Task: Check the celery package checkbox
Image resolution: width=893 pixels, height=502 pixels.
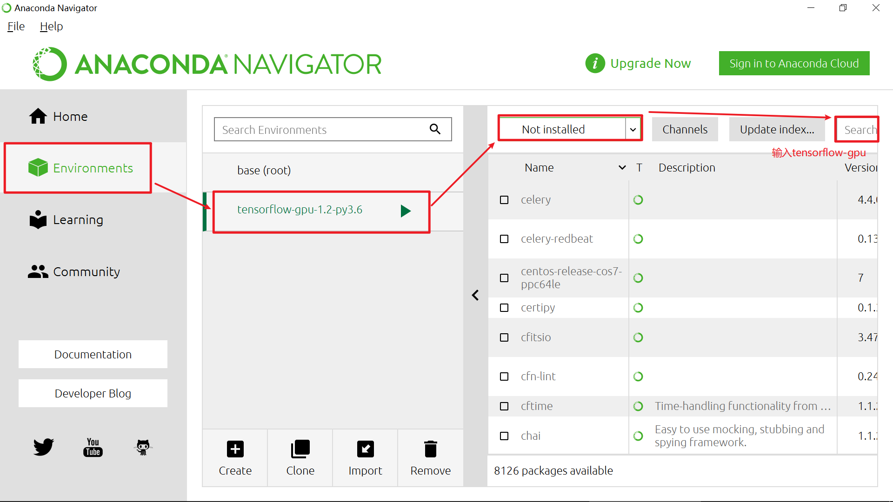Action: coord(504,200)
